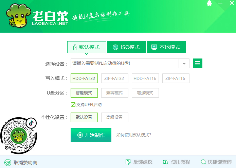Minimize the Laobaicai window
The image size is (236, 168).
click(220, 3)
